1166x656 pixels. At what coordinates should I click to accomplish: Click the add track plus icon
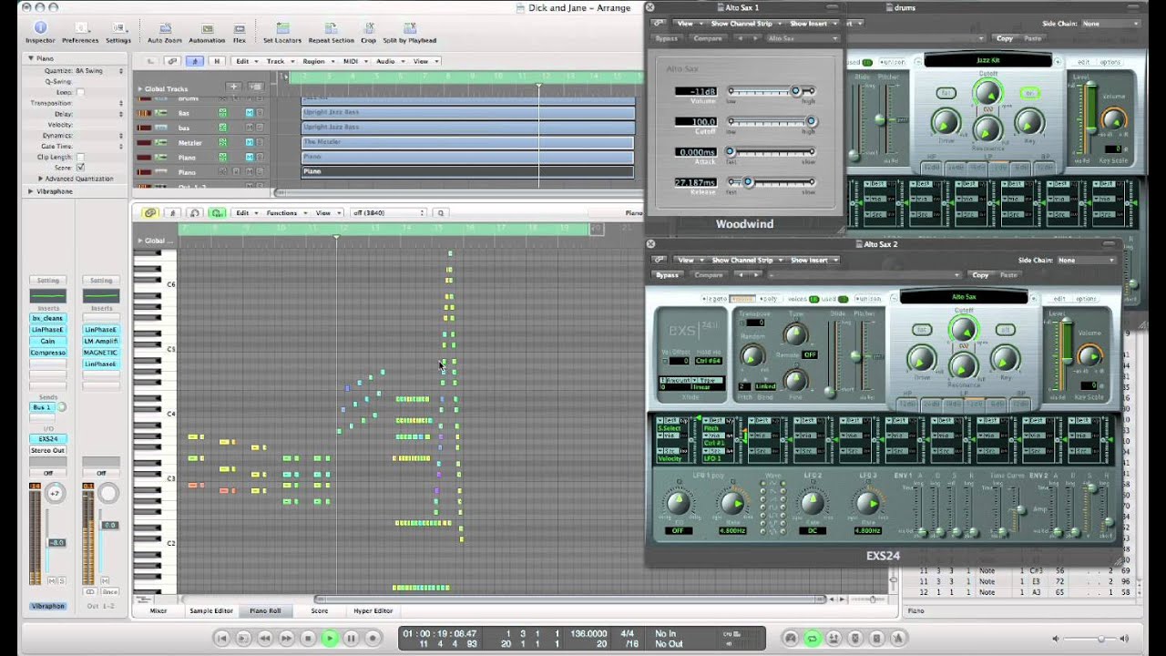click(x=233, y=87)
